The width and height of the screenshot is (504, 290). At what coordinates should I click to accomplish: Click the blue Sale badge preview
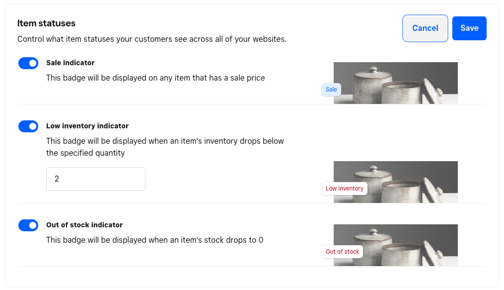click(331, 90)
